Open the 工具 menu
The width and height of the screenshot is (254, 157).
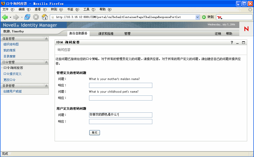(x=89, y=9)
